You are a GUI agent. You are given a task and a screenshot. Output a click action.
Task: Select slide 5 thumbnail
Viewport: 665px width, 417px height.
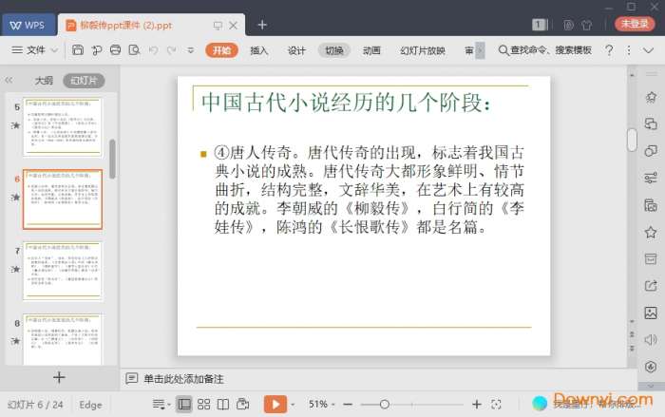pyautogui.click(x=63, y=127)
